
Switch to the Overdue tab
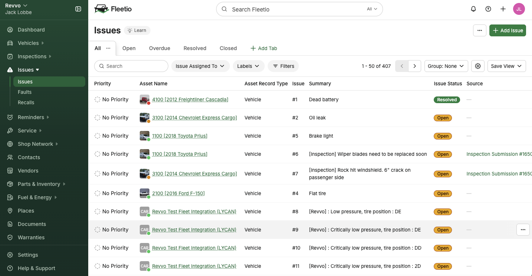pos(159,48)
